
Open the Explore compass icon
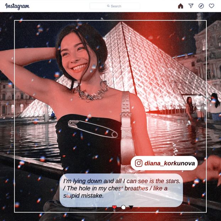(x=201, y=6)
